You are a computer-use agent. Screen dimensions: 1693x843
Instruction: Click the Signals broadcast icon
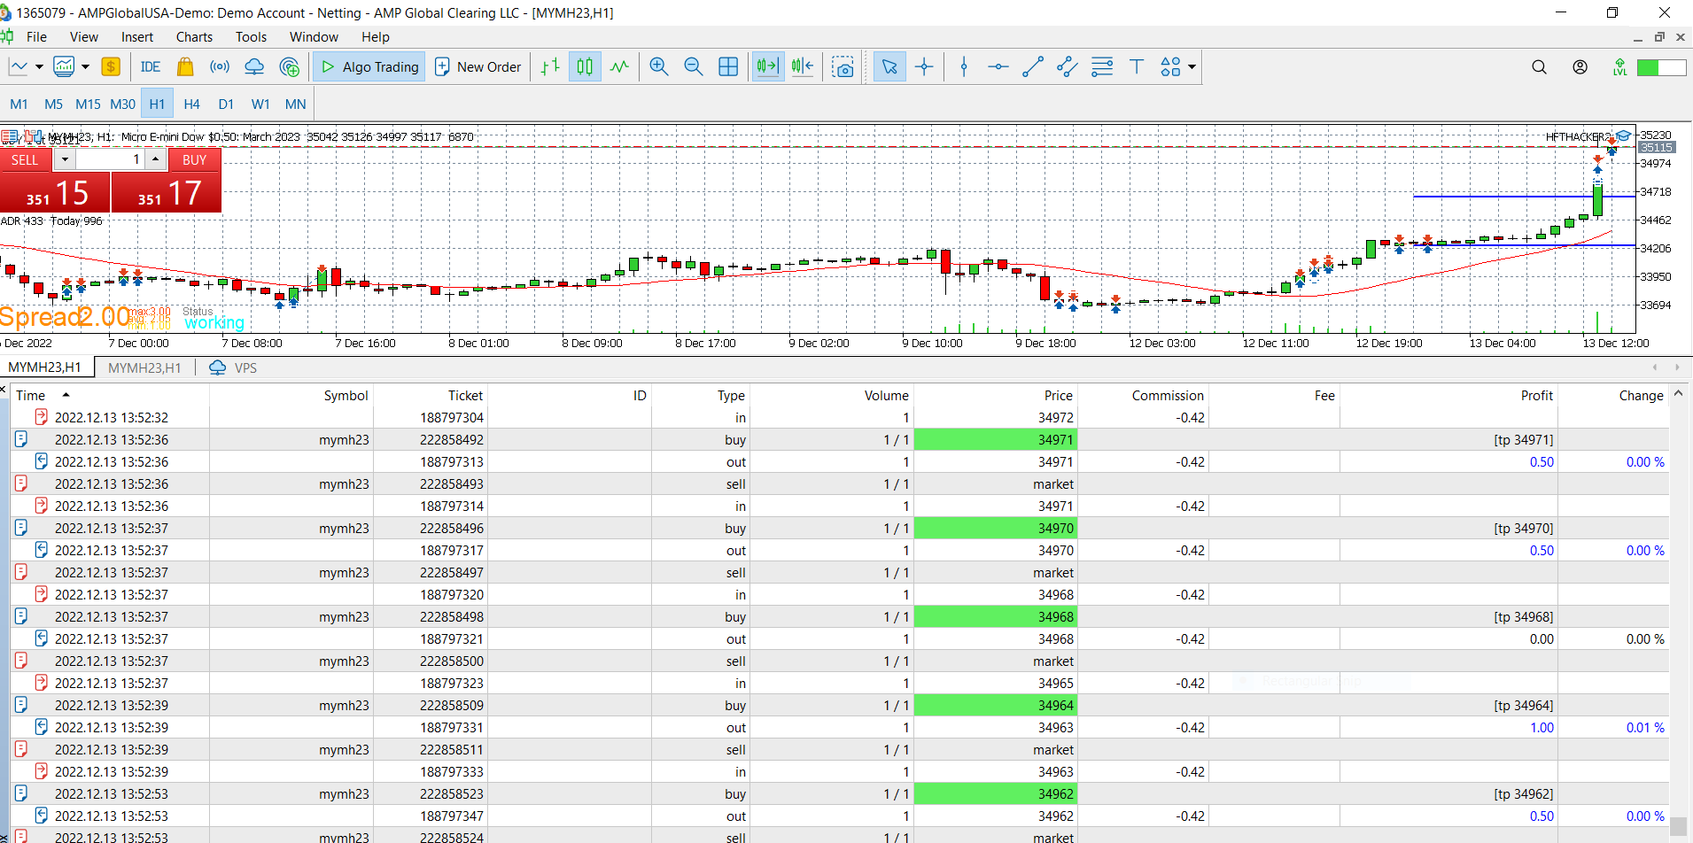coord(220,67)
